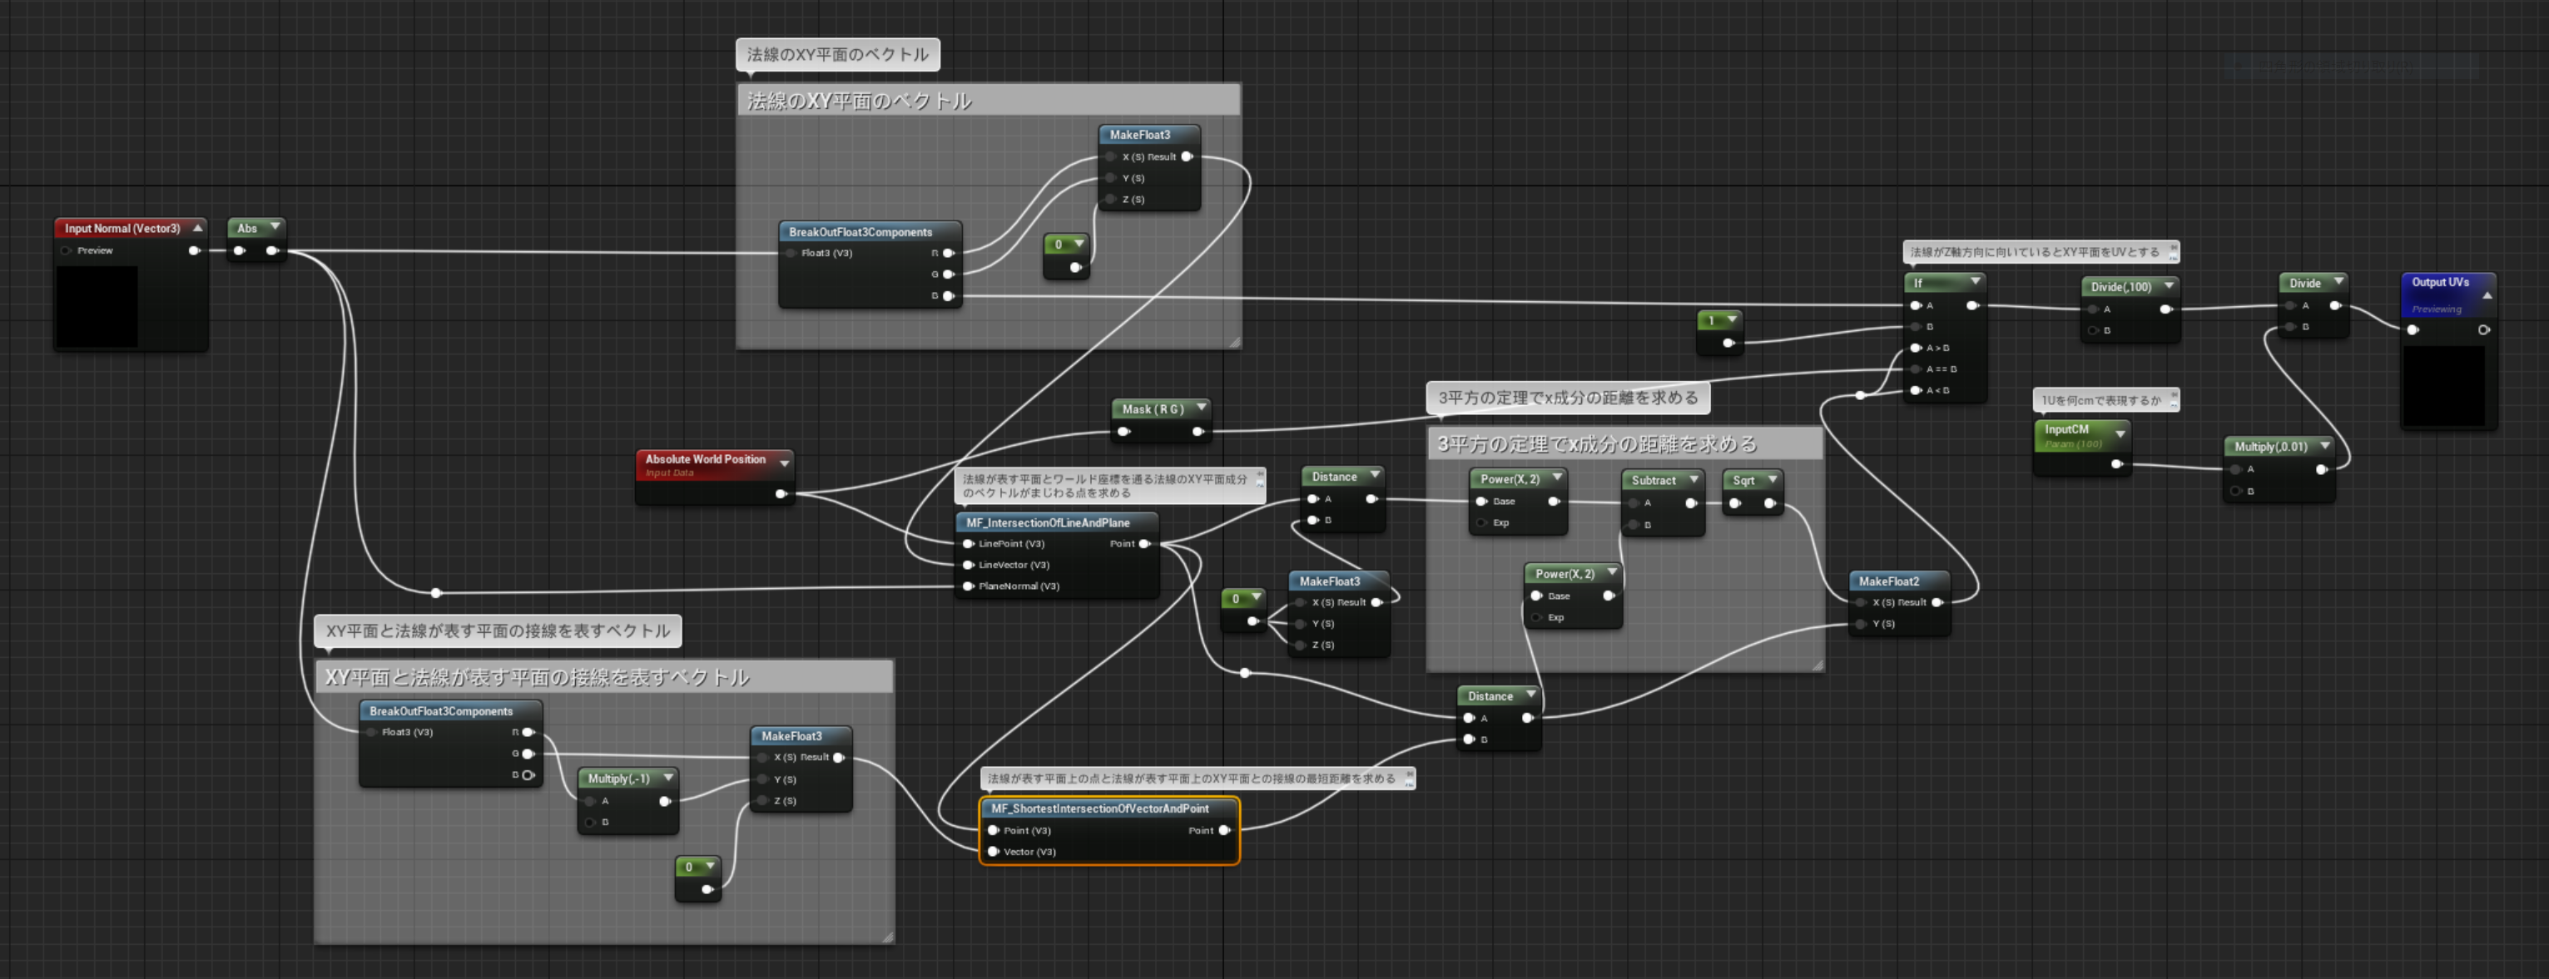Collapse the Abs node with its arrow

(x=275, y=227)
